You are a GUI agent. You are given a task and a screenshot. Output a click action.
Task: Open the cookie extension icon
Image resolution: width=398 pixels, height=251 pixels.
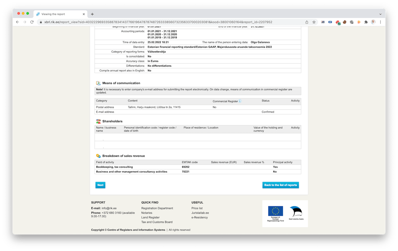345,22
